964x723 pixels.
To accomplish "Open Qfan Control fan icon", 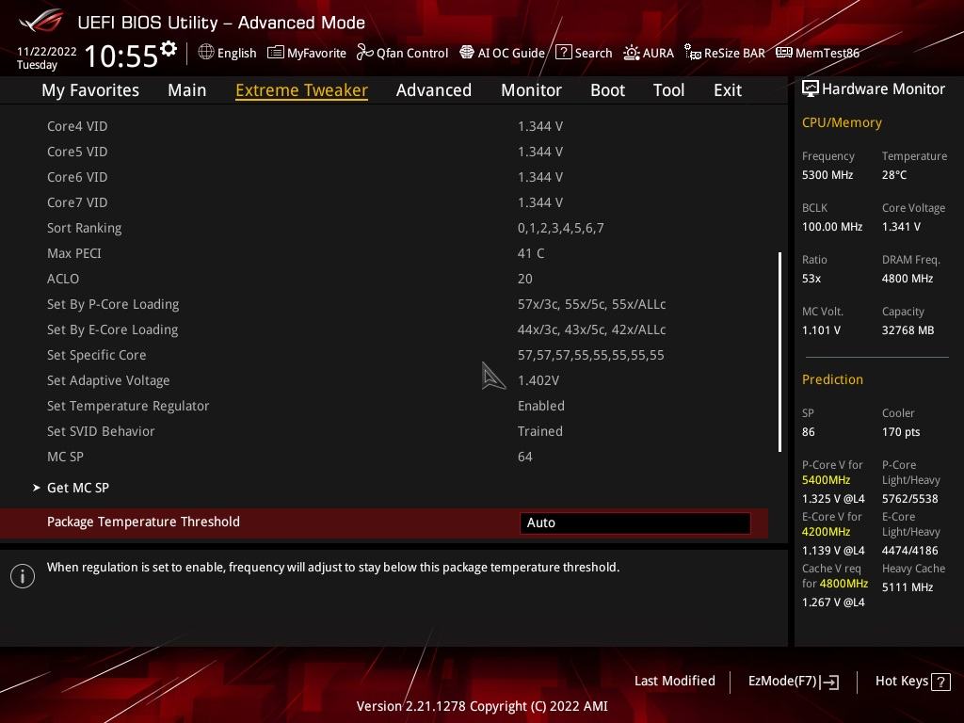I will coord(365,53).
